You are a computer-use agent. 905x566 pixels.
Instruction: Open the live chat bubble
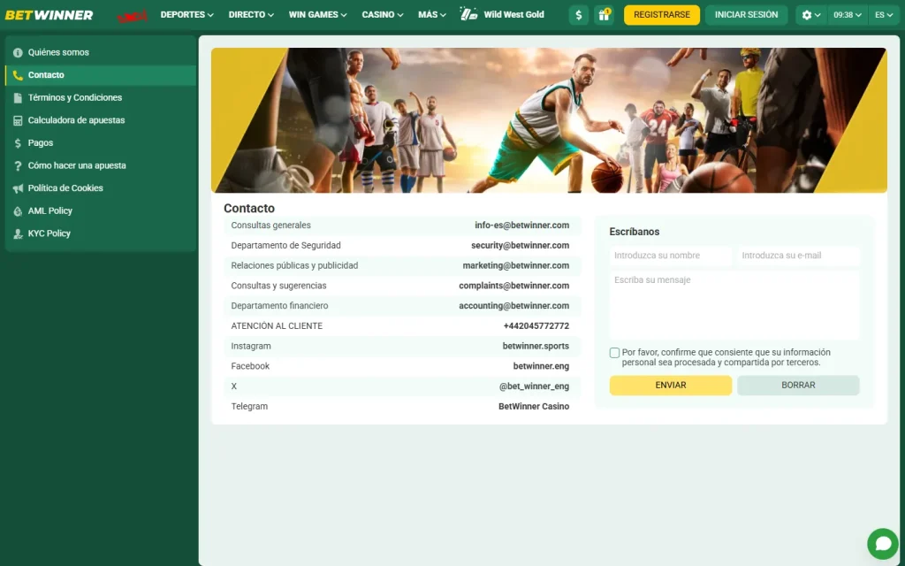tap(883, 544)
